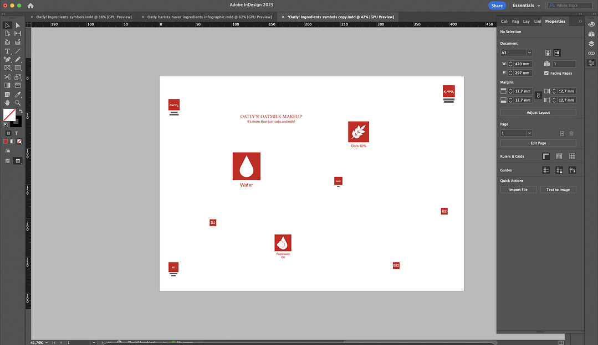Click the red Apply Color swatch
598x345 pixels.
coord(6,142)
